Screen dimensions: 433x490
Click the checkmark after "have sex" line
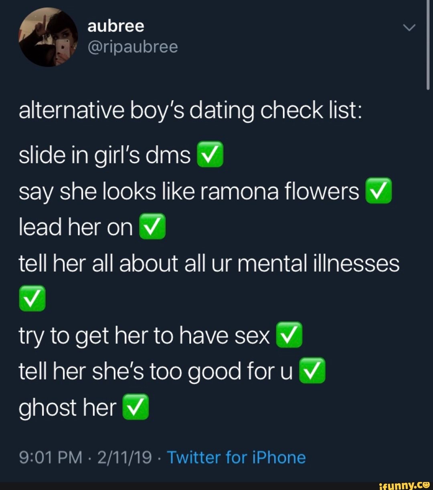[289, 335]
